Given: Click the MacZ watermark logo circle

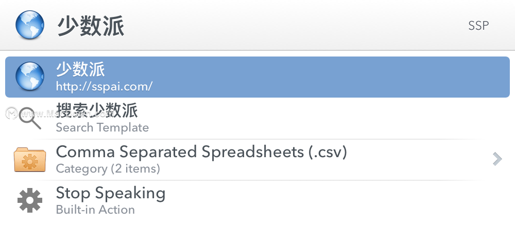Looking at the screenshot, I should [12, 113].
